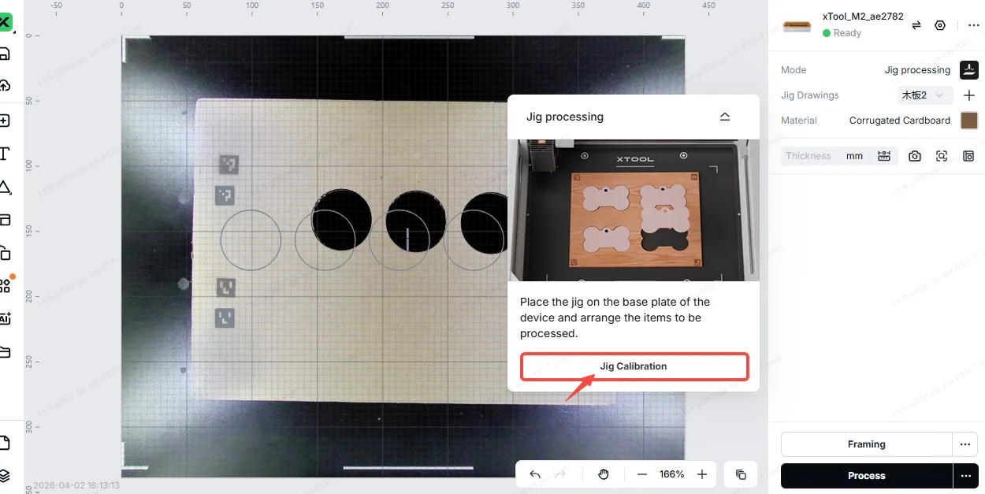985x494 pixels.
Task: Click the Framing button
Action: (x=867, y=444)
